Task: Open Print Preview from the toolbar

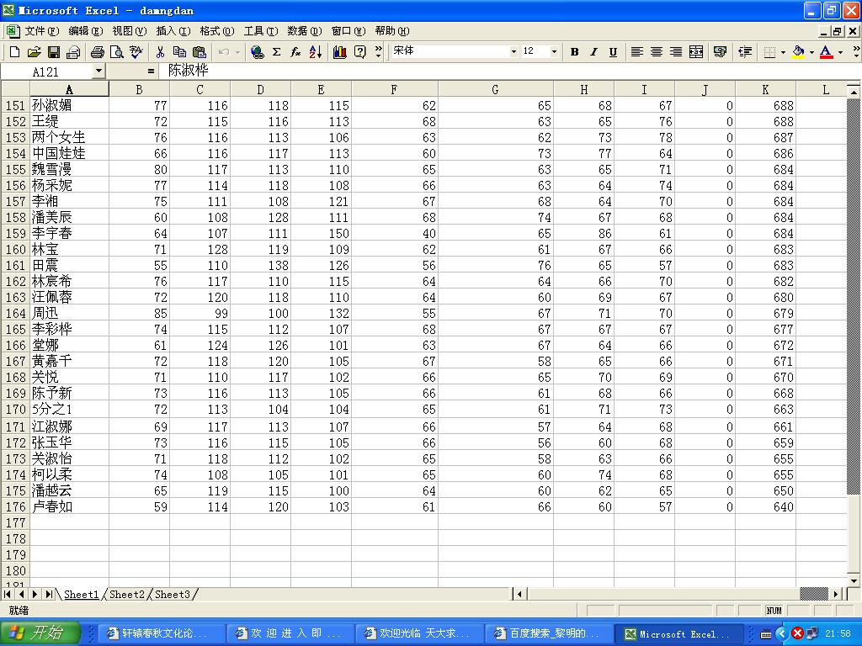Action: (117, 52)
